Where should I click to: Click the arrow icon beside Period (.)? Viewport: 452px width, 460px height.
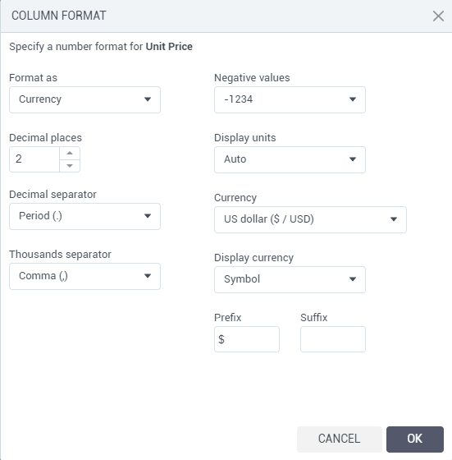pyautogui.click(x=148, y=216)
